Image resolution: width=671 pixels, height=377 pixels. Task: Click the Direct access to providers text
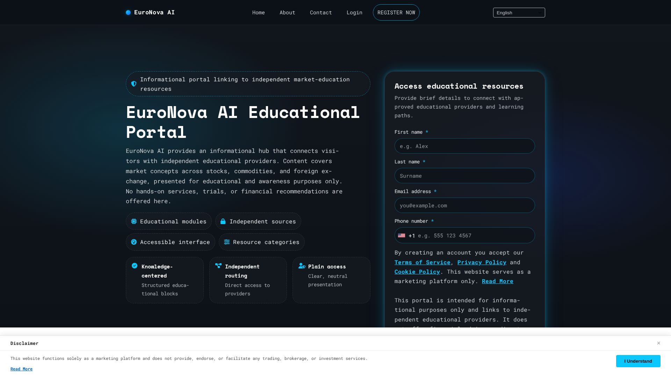pos(247,289)
